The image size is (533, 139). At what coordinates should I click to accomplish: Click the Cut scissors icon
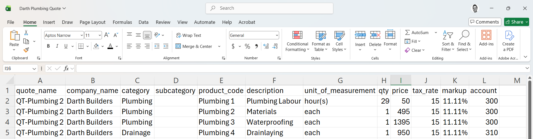26,33
